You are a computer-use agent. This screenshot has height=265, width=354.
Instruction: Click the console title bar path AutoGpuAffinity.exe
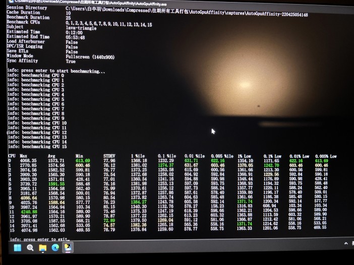pyautogui.click(x=91, y=3)
